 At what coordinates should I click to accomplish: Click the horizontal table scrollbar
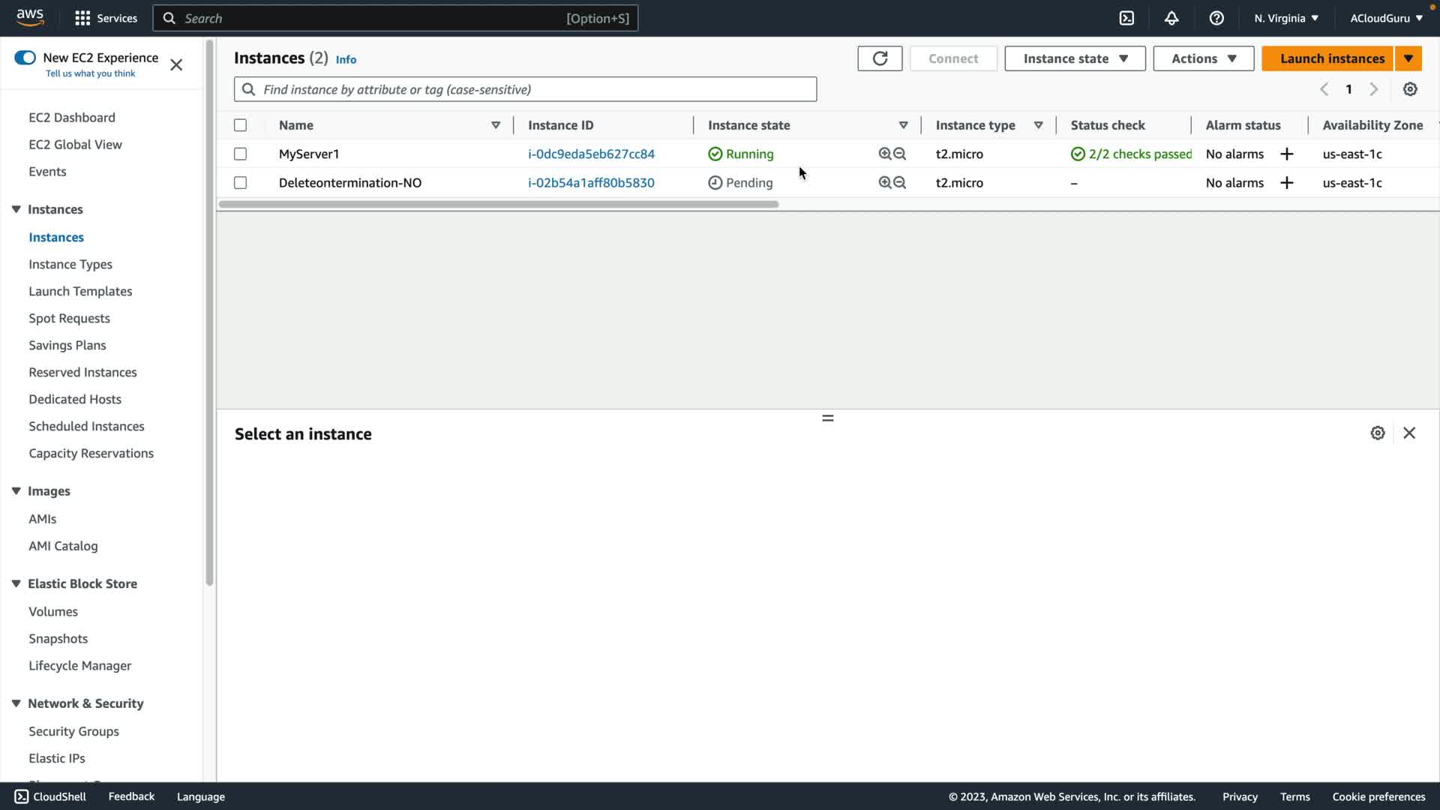click(x=499, y=204)
